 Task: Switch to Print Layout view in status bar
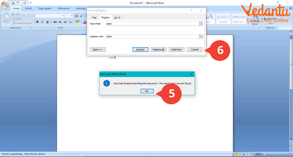click(x=235, y=154)
